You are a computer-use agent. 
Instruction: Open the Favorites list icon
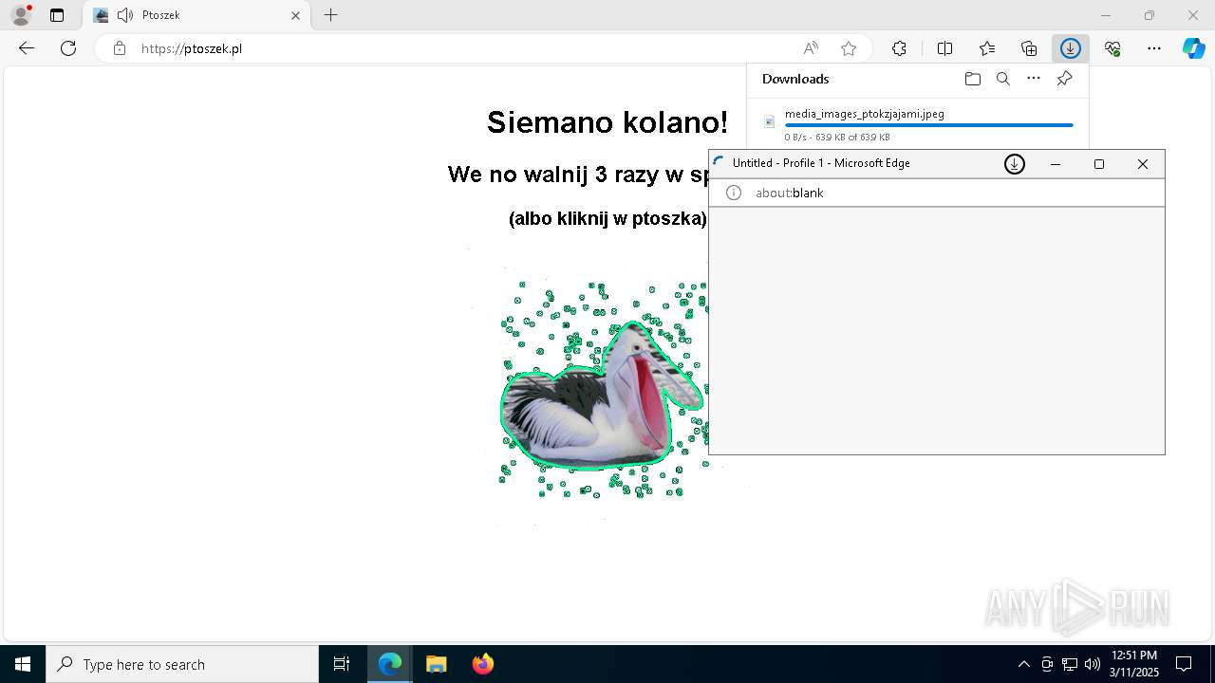click(x=987, y=48)
